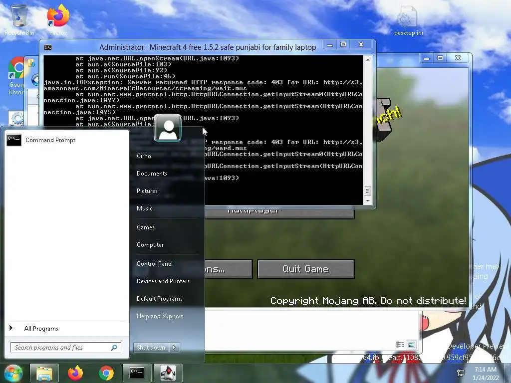
Task: Switch to Command Prompt taskbar button
Action: (137, 373)
